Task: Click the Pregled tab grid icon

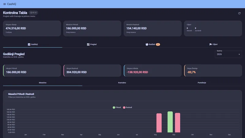Action: 88,44
